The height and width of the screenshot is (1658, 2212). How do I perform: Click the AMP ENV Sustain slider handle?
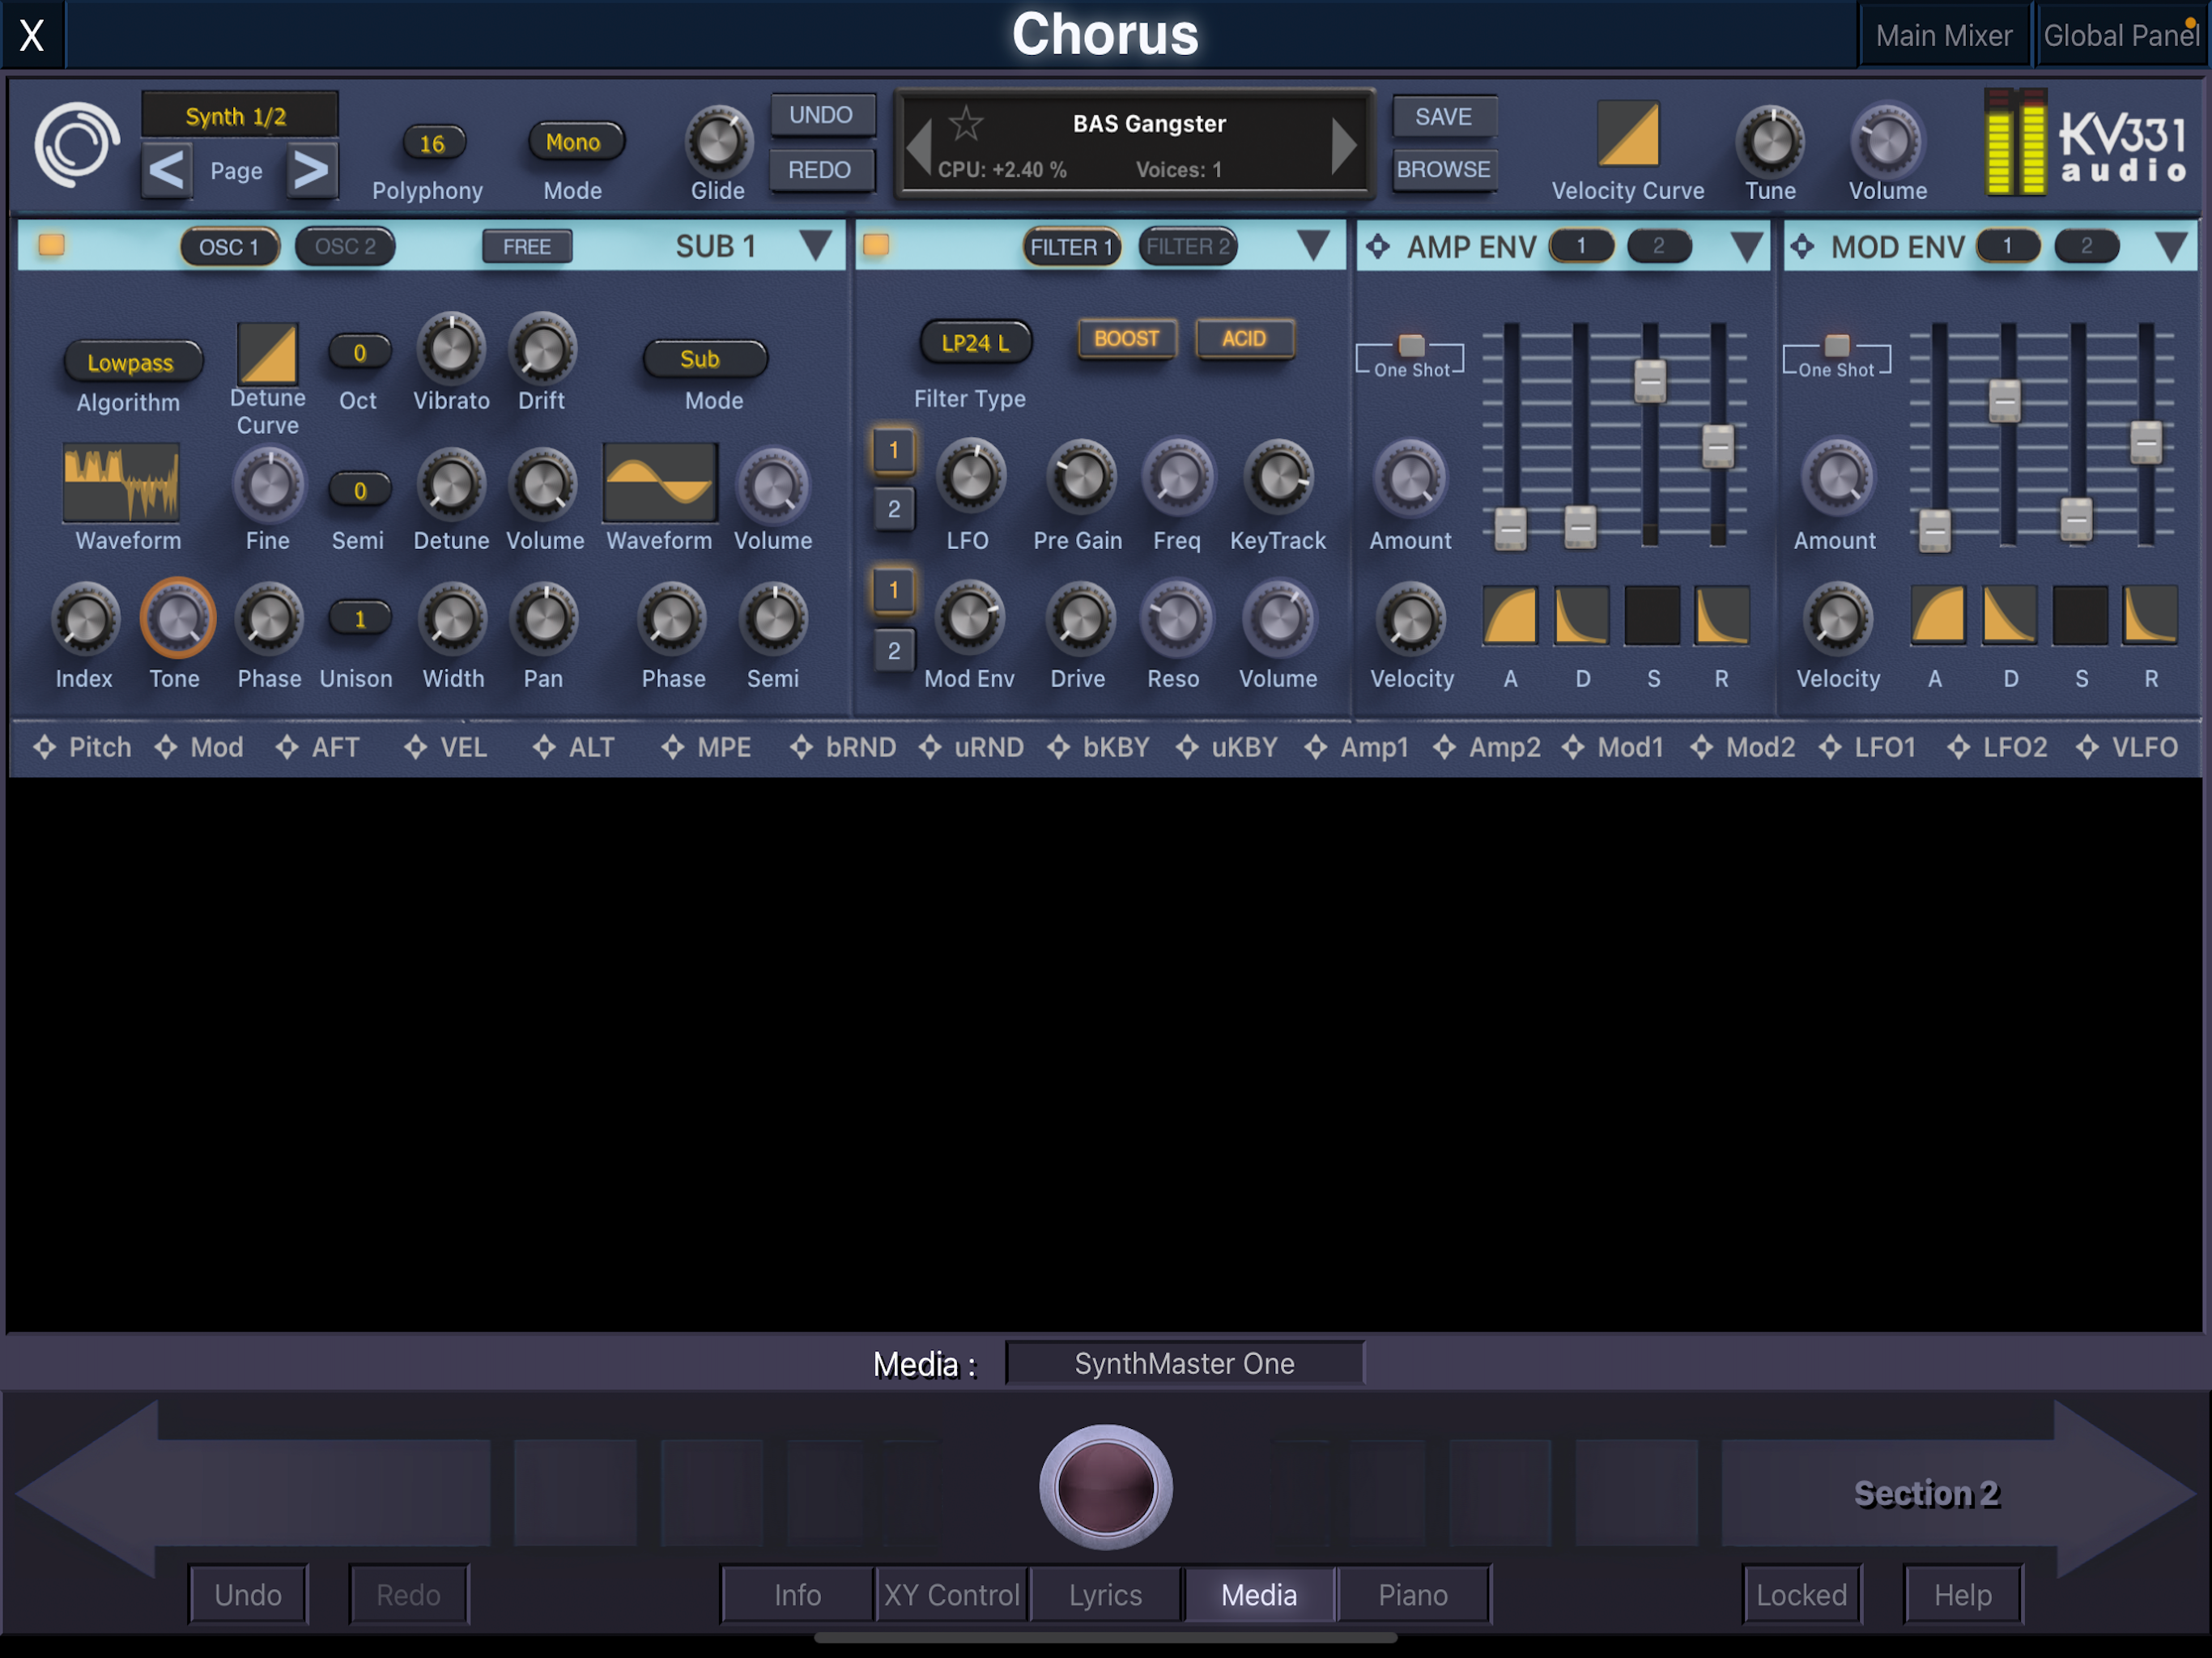coord(1649,381)
